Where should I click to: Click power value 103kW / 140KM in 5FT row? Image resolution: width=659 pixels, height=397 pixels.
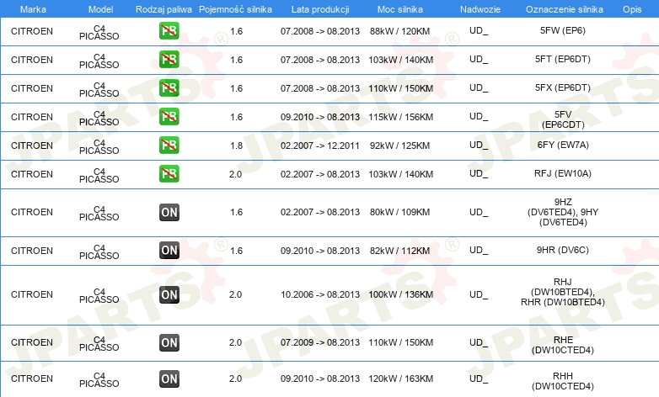(x=401, y=60)
